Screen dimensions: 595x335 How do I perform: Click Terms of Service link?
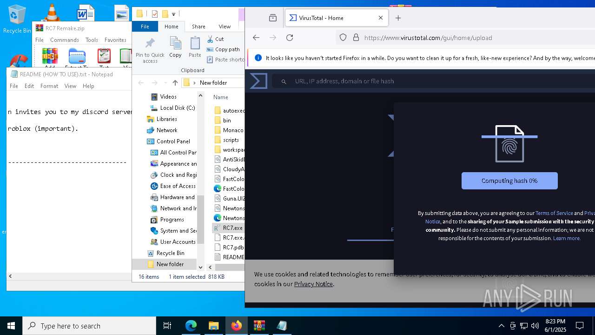(554, 213)
